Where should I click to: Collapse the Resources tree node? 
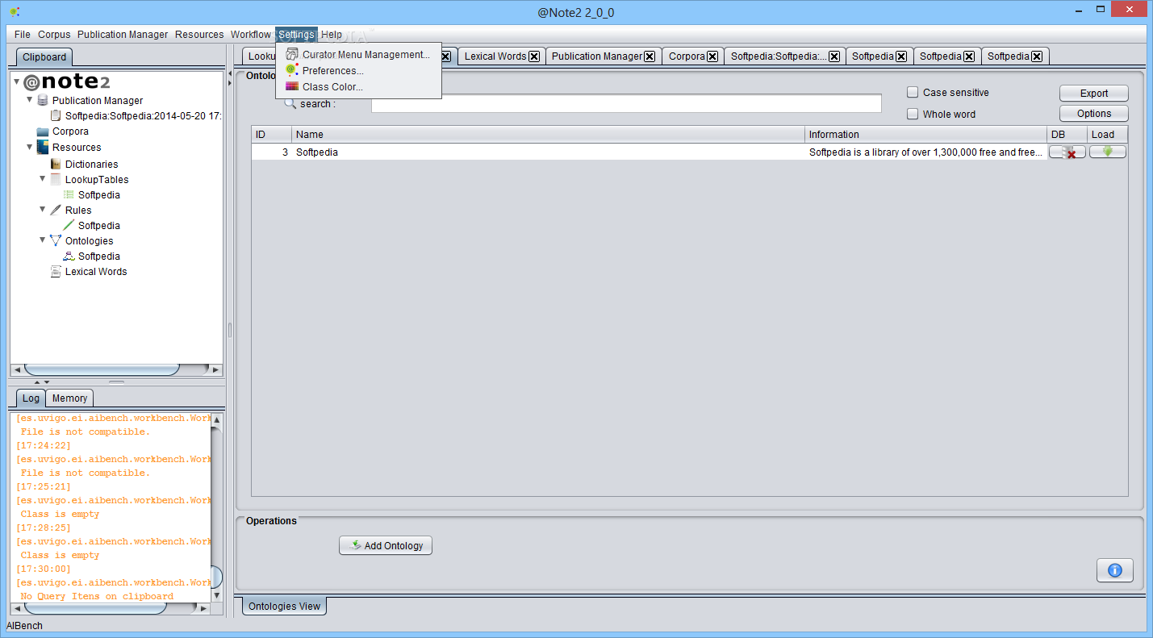[30, 147]
